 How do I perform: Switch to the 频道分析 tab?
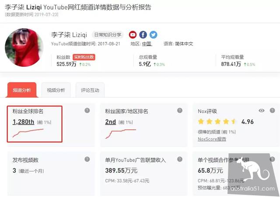coord(22,90)
